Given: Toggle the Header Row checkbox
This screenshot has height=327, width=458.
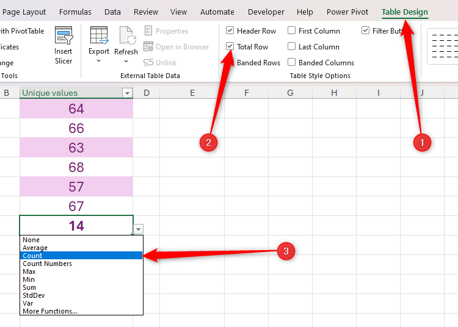Looking at the screenshot, I should pyautogui.click(x=230, y=31).
